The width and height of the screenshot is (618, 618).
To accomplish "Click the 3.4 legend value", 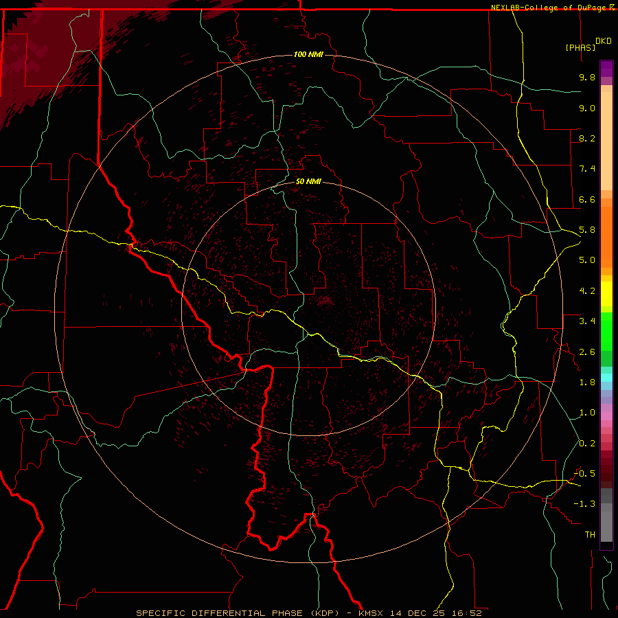I will [x=587, y=321].
